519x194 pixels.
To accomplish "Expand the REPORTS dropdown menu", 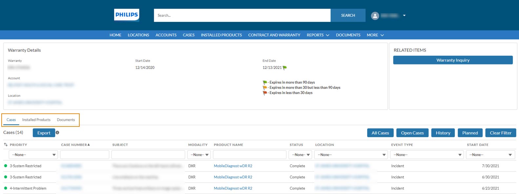I will click(x=318, y=35).
